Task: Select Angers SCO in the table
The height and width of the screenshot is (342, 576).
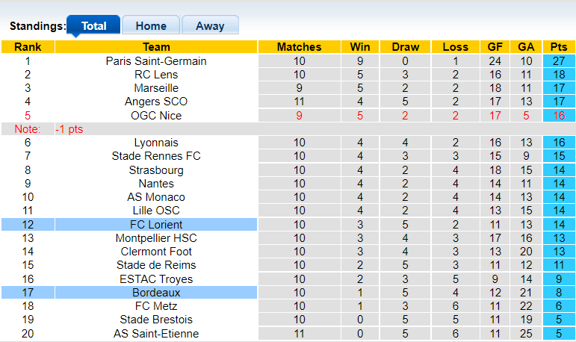Action: (x=156, y=102)
